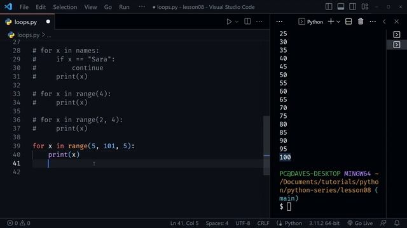Kill terminal with the trash icon
The width and height of the screenshot is (407, 228).
361,22
